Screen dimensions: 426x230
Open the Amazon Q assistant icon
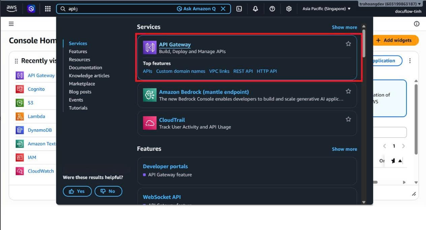point(31,9)
